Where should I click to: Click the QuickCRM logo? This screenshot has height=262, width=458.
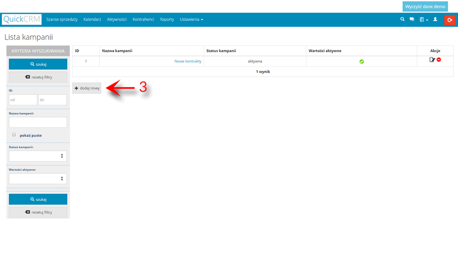pyautogui.click(x=22, y=20)
